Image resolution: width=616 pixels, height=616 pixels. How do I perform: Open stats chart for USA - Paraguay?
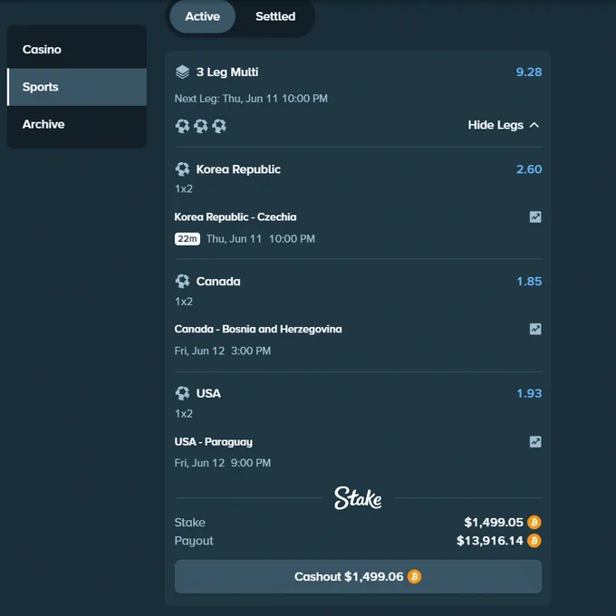(x=535, y=441)
